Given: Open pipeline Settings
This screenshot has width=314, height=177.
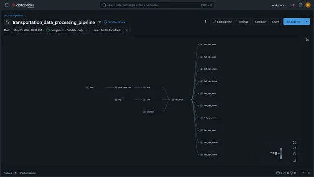Looking at the screenshot, I should click(x=243, y=22).
